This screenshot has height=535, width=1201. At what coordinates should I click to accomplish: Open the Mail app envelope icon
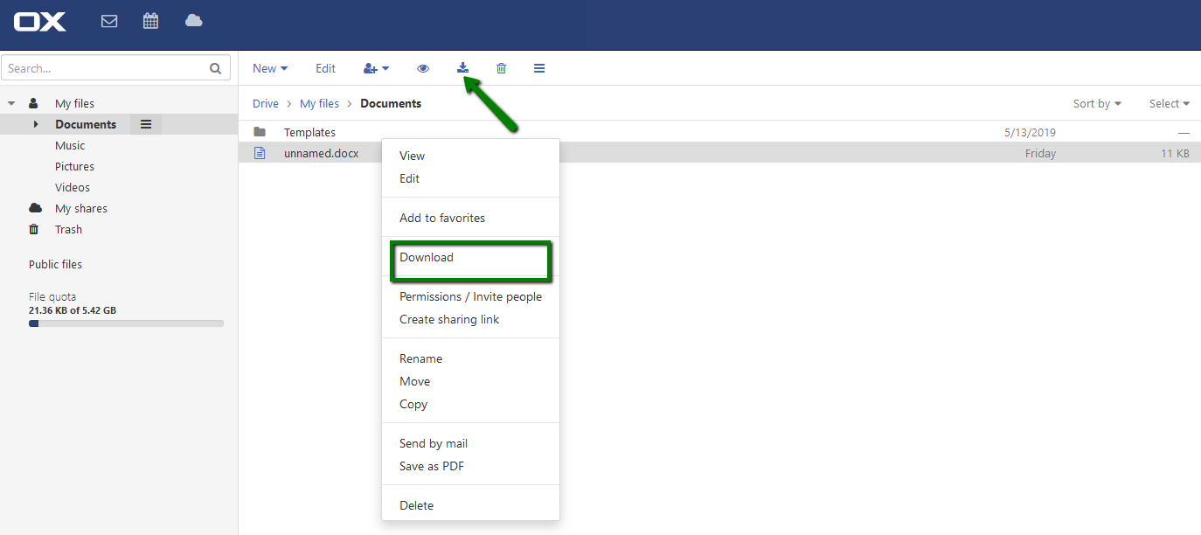tap(109, 21)
